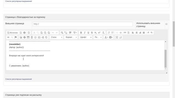Insert a horizontal line

point(32,37)
